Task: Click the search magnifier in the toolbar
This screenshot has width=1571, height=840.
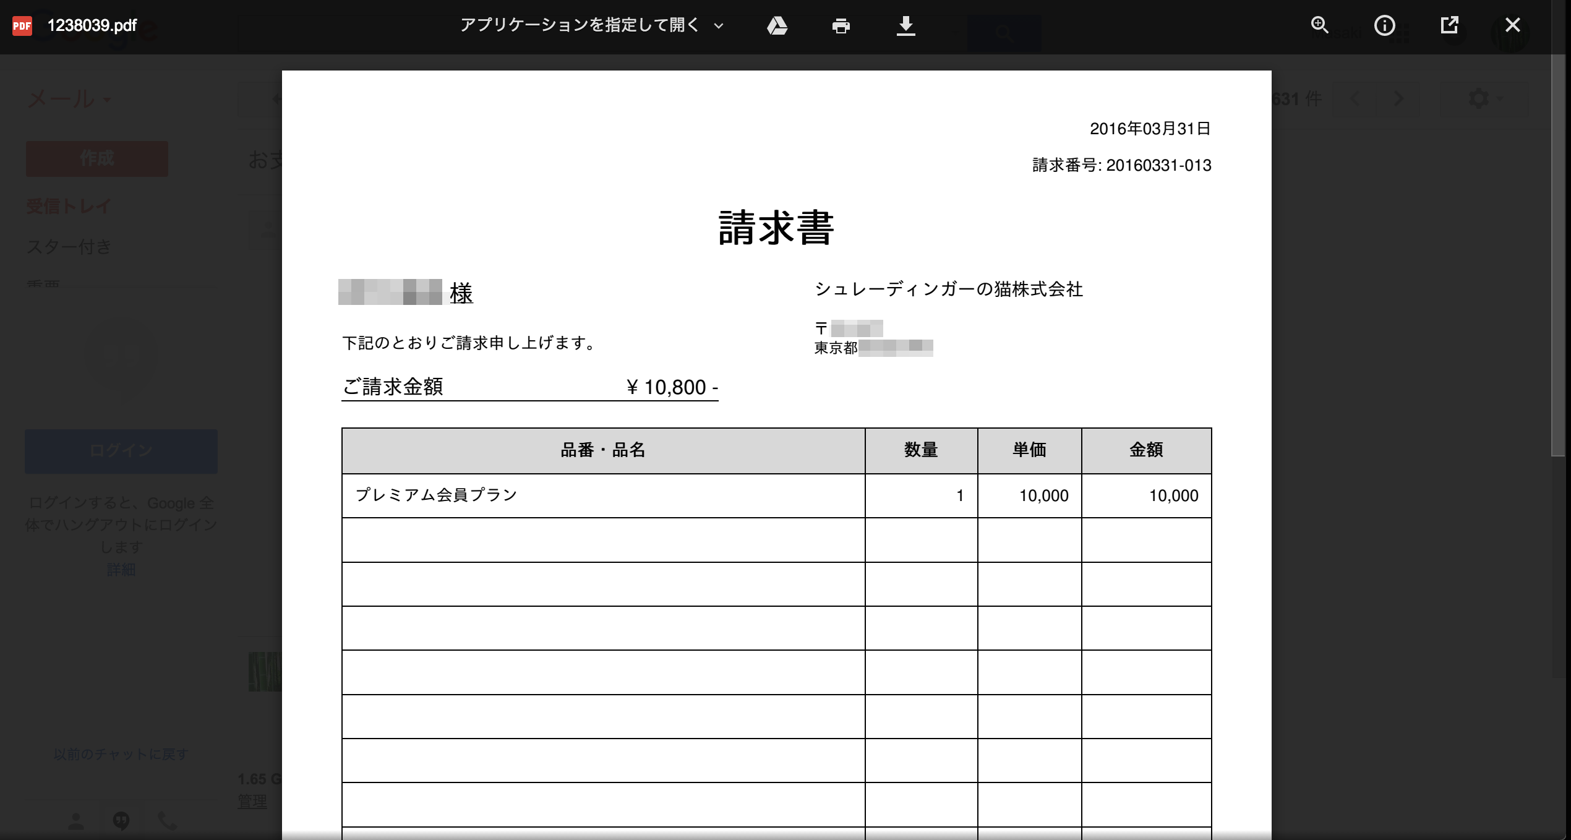Action: [1003, 34]
